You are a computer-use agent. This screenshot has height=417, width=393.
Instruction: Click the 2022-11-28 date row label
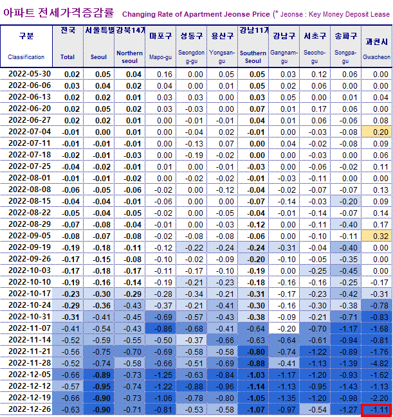[x=30, y=363]
